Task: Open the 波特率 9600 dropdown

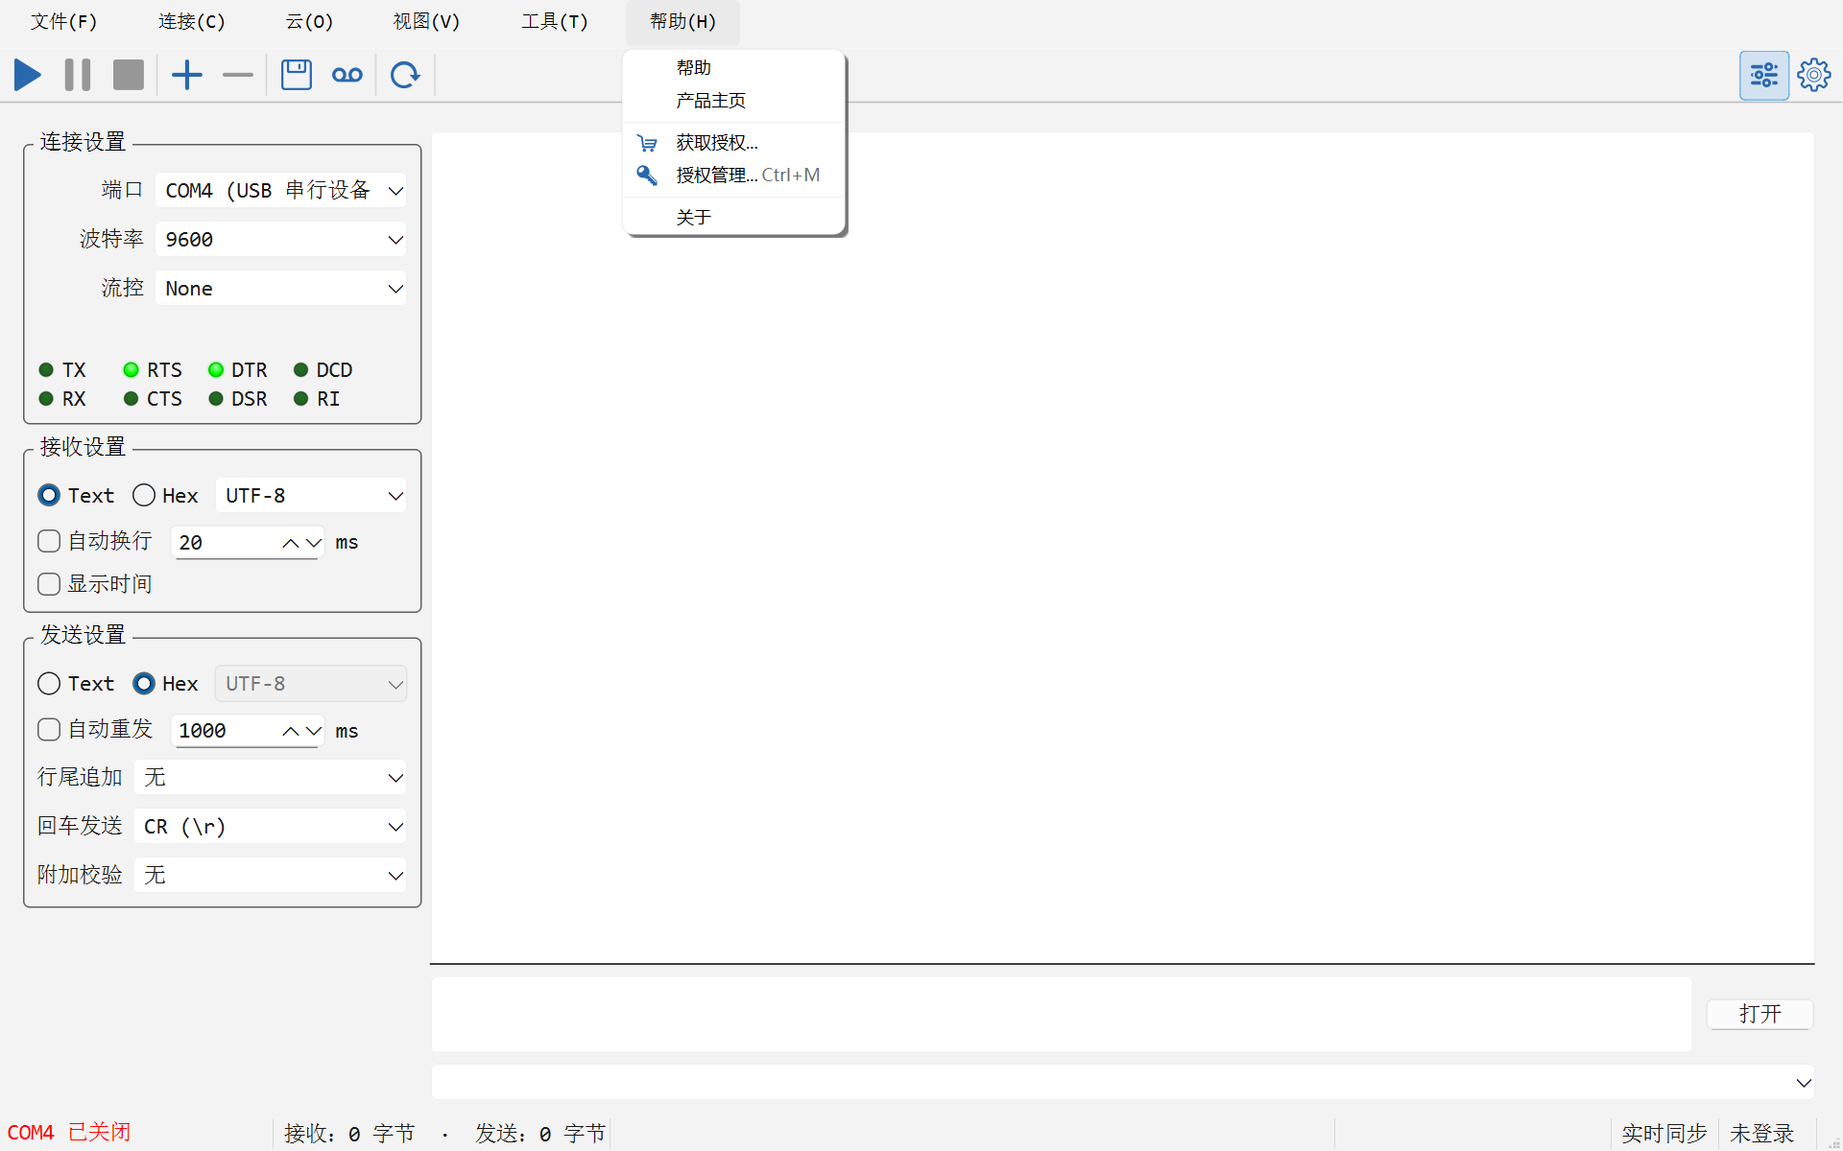Action: point(280,240)
